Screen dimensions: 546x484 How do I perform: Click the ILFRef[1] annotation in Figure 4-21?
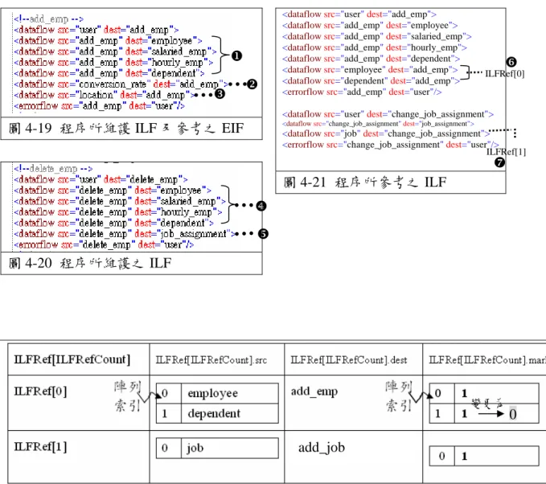(x=506, y=152)
